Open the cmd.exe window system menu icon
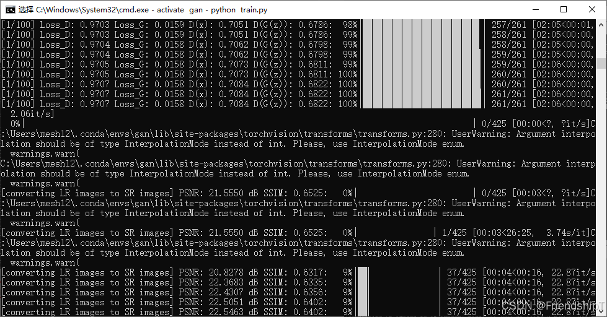Viewport: 607px width, 317px height. pos(10,10)
